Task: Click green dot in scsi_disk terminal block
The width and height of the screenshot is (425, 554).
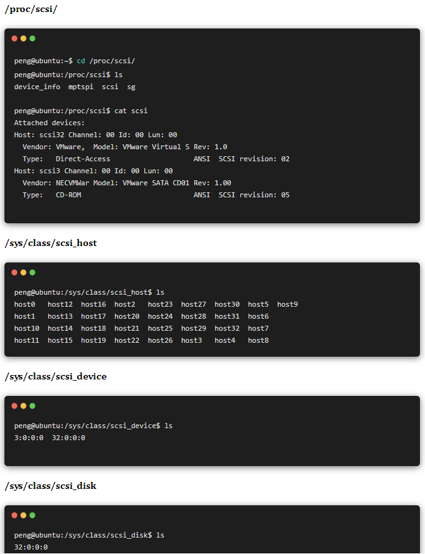Action: pyautogui.click(x=32, y=515)
